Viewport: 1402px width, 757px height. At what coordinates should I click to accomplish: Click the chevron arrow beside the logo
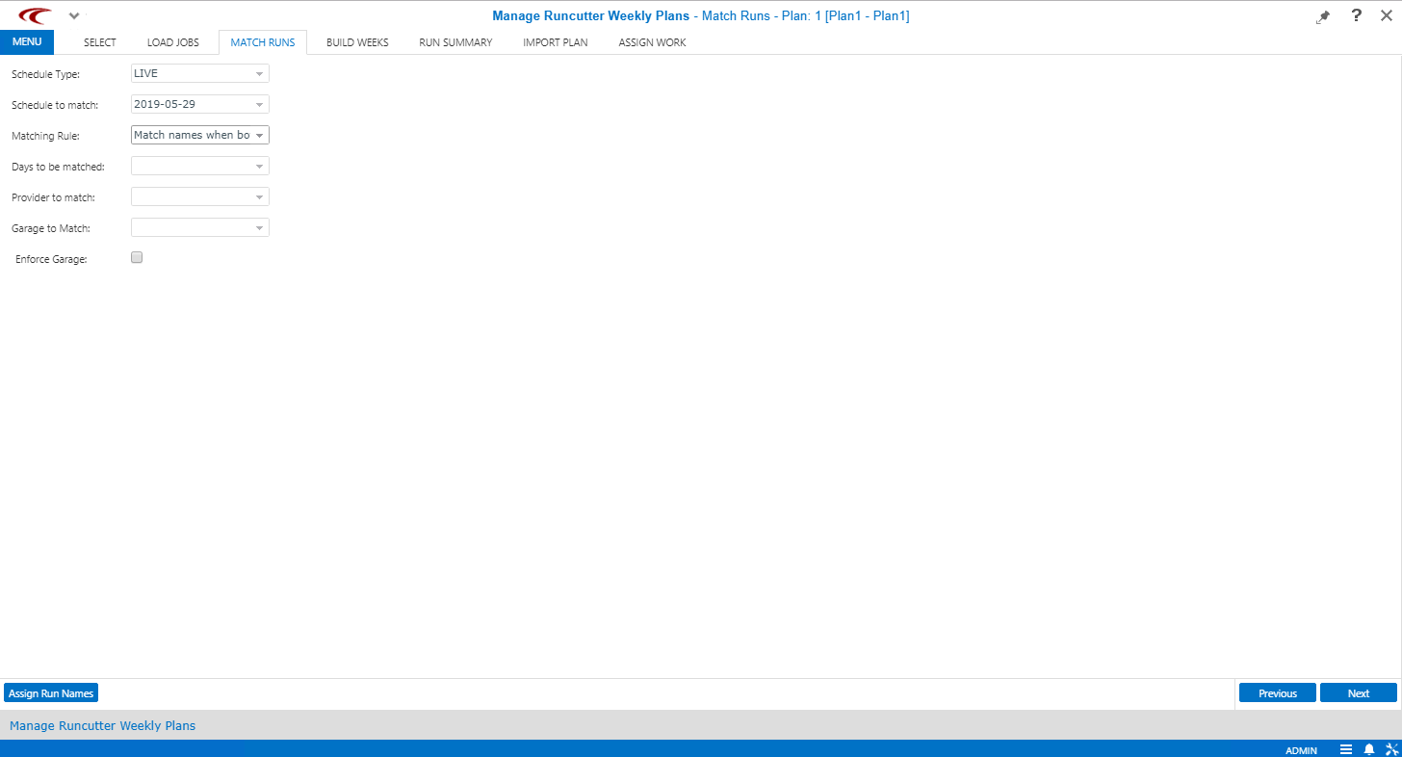click(74, 16)
